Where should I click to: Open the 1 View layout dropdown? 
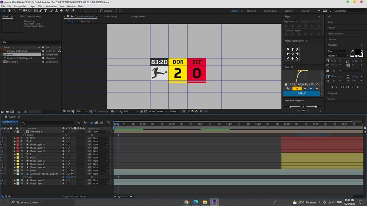[x=175, y=112]
